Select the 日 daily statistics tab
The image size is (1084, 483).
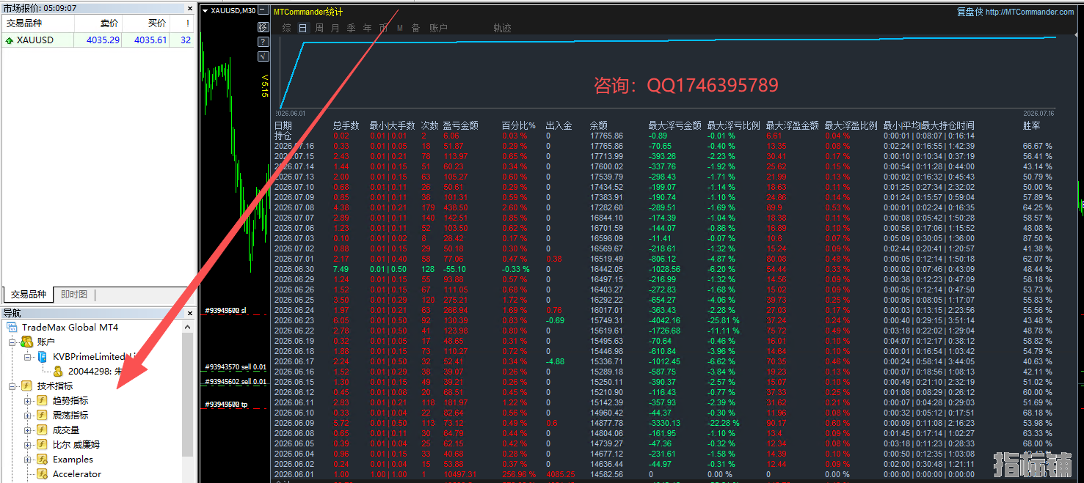pos(302,28)
